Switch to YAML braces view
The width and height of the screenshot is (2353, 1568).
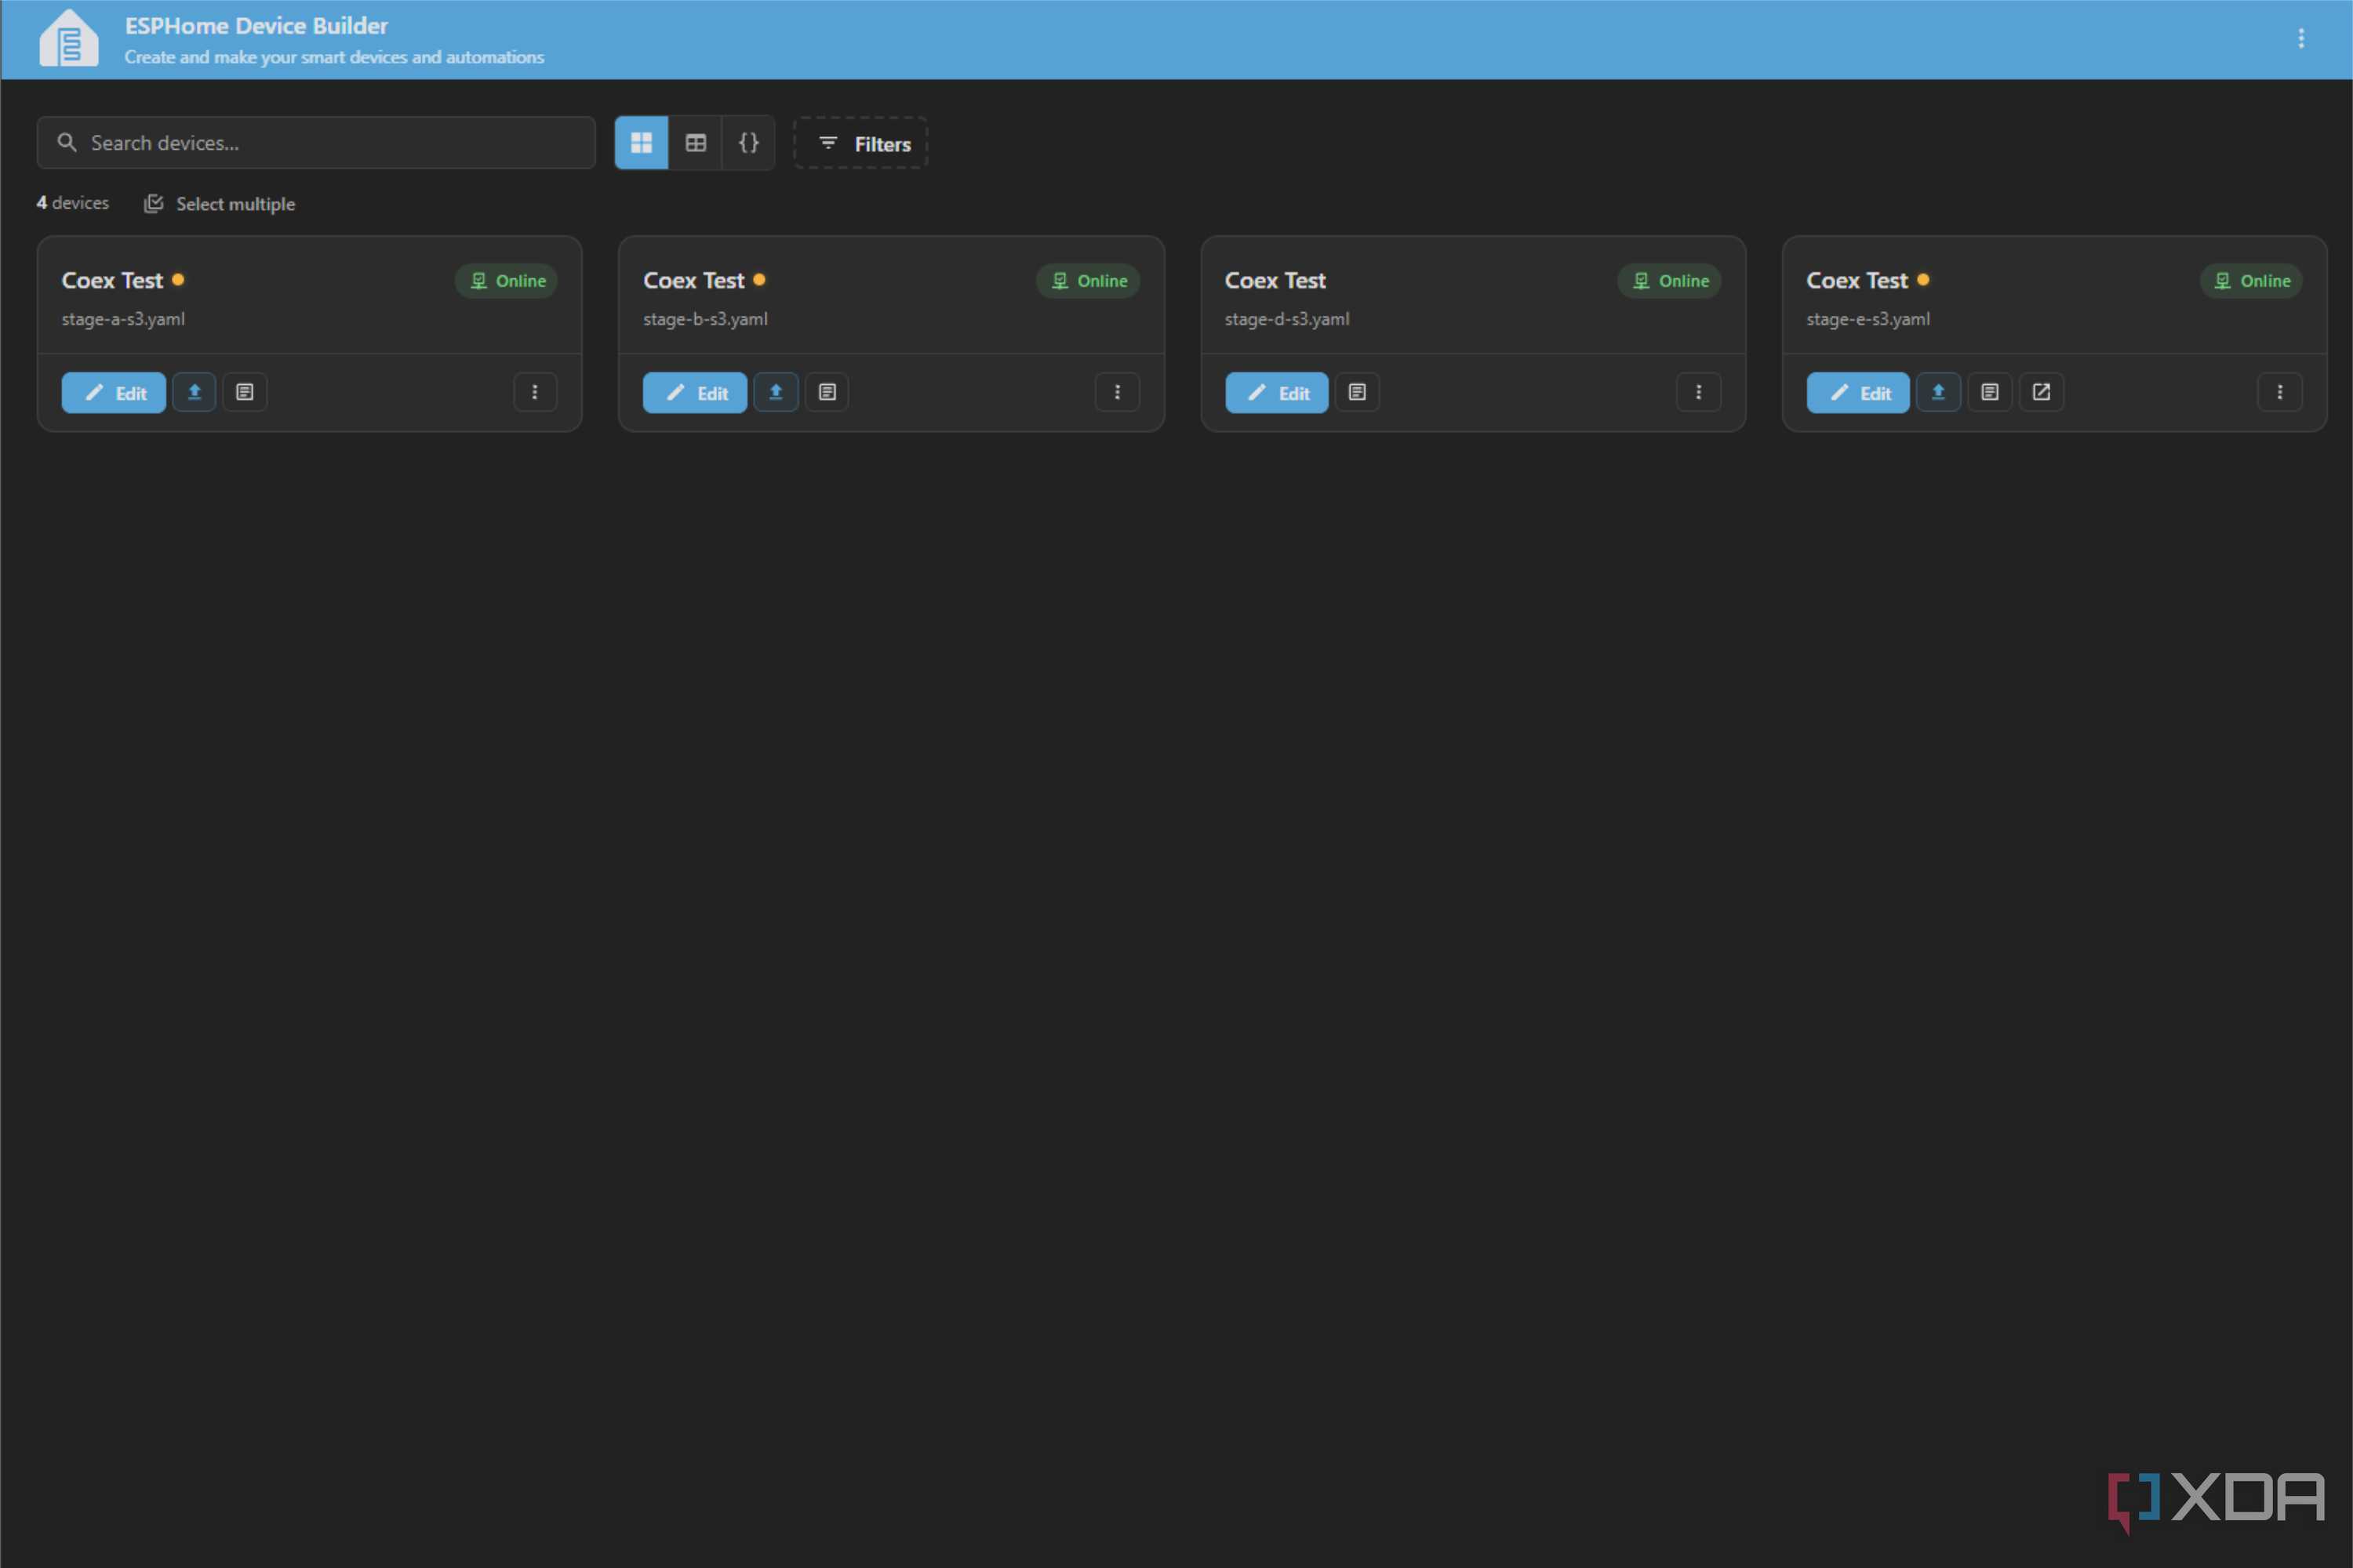tap(748, 143)
